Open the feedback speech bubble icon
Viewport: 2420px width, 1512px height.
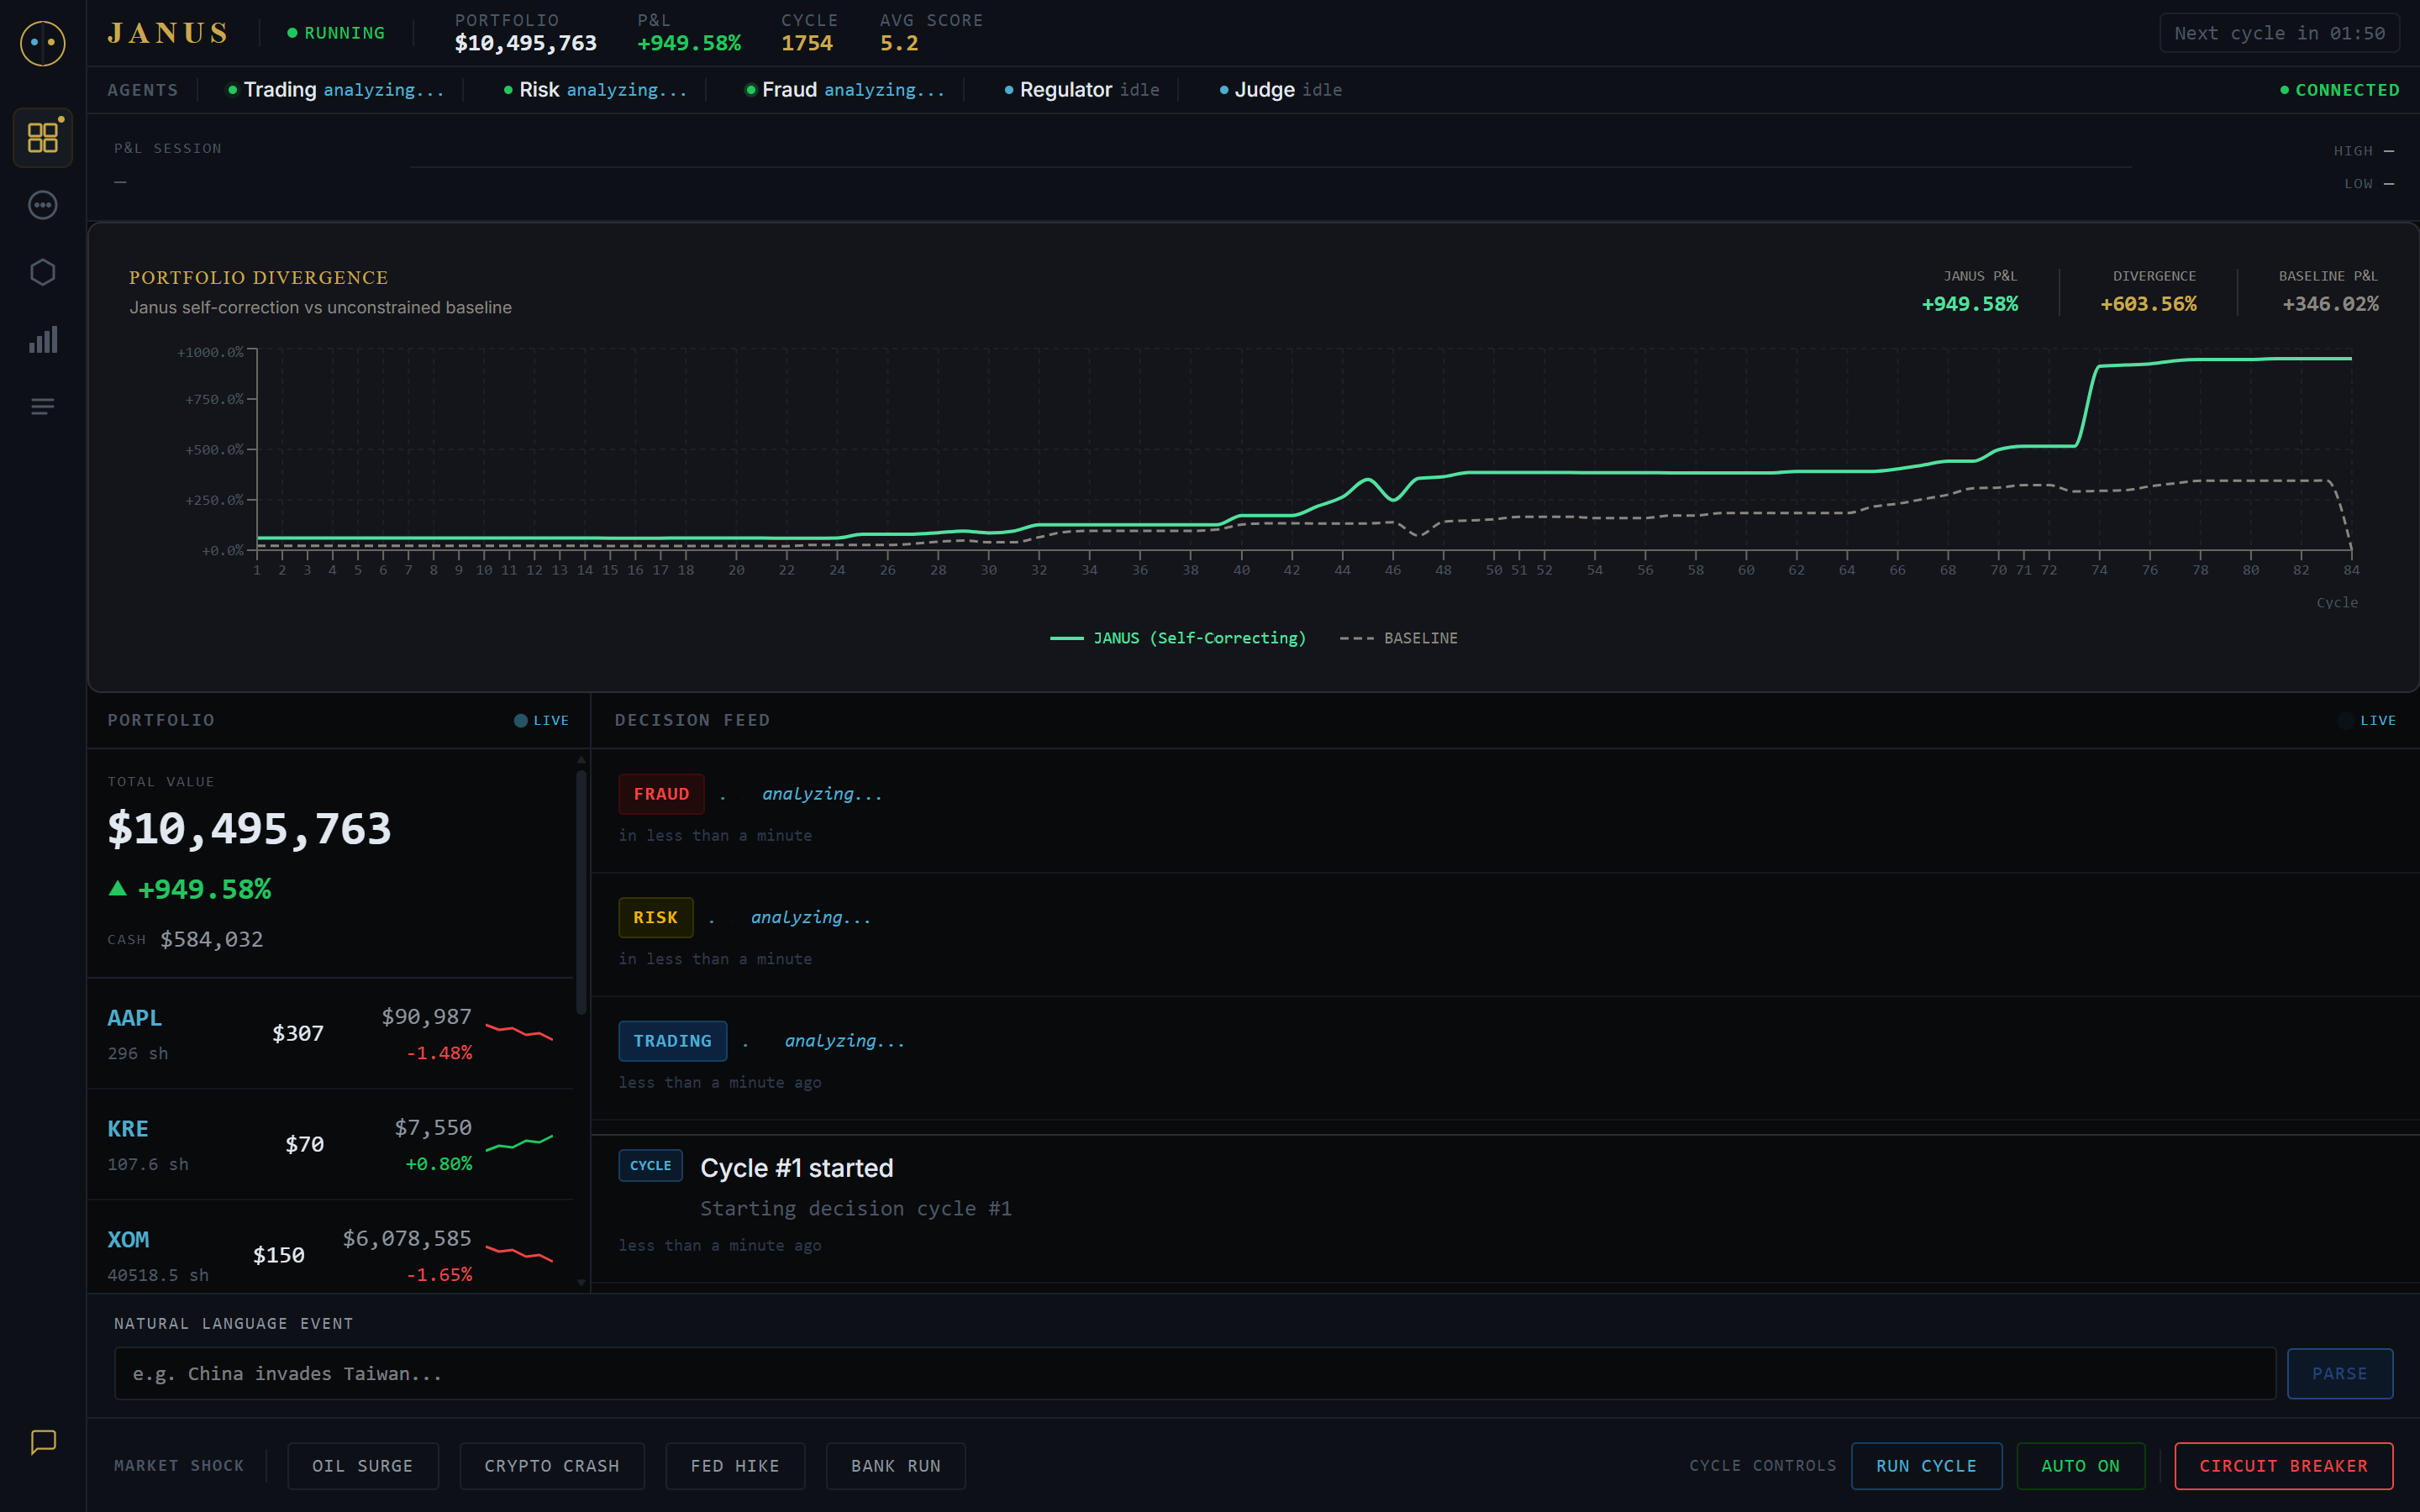coord(43,1441)
